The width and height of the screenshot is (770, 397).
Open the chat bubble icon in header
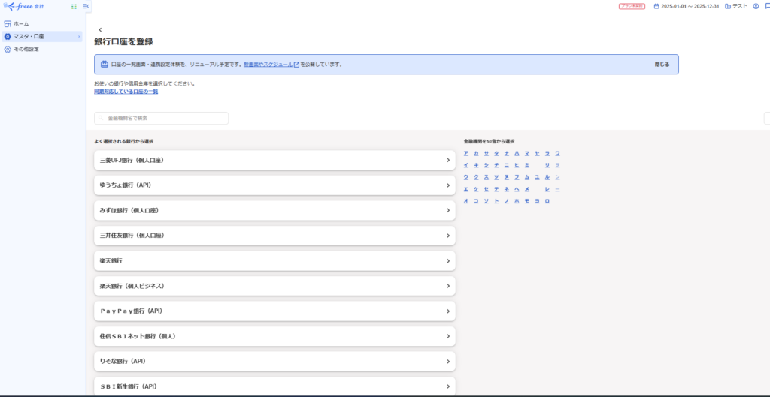767,6
